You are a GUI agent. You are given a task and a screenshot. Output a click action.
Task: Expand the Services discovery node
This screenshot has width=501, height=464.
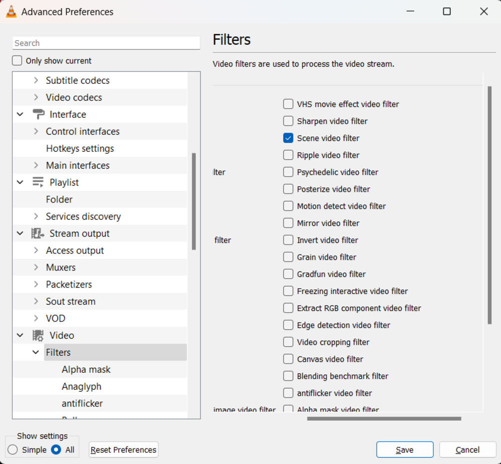[x=36, y=216]
